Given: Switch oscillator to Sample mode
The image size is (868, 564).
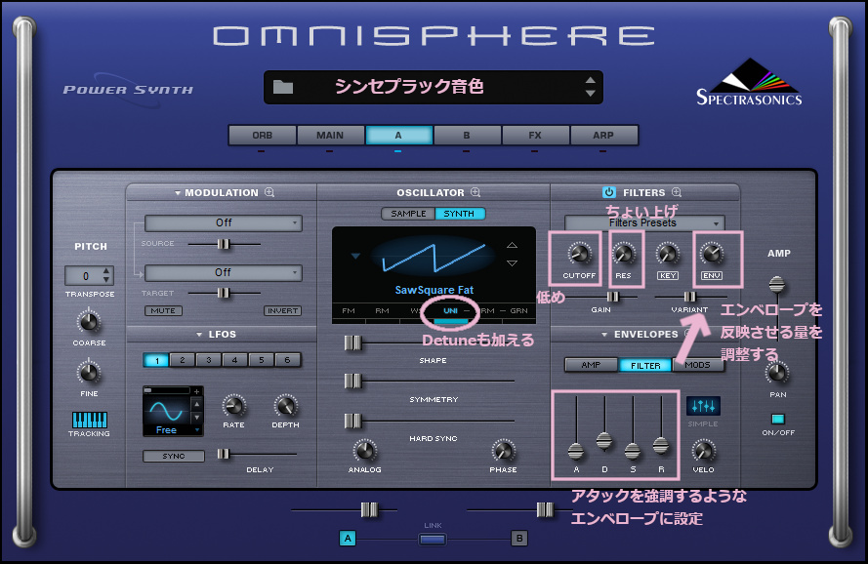Looking at the screenshot, I should [408, 214].
